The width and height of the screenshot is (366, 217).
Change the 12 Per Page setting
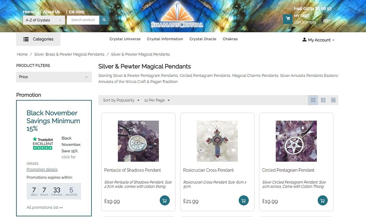coord(157,100)
